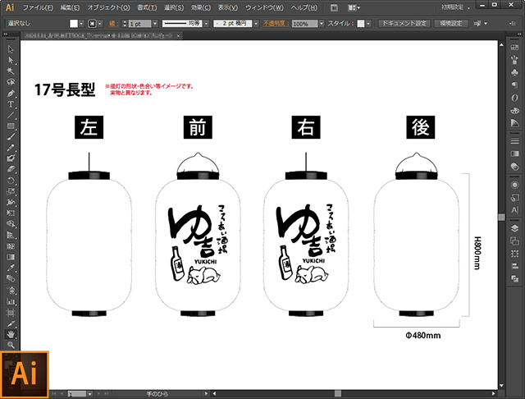Screen dimensions: 525x399
Task: Open the Transparency panel icon
Action: coord(514,166)
